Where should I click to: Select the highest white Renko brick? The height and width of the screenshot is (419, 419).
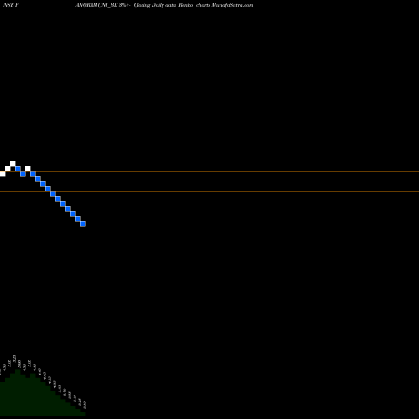coord(13,163)
